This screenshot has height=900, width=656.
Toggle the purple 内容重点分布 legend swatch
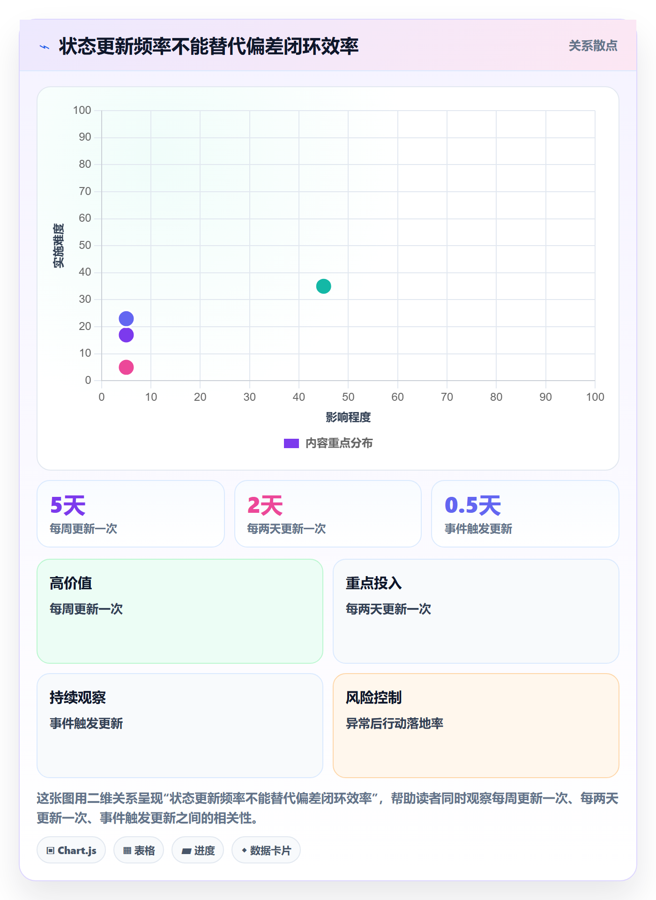pos(291,443)
